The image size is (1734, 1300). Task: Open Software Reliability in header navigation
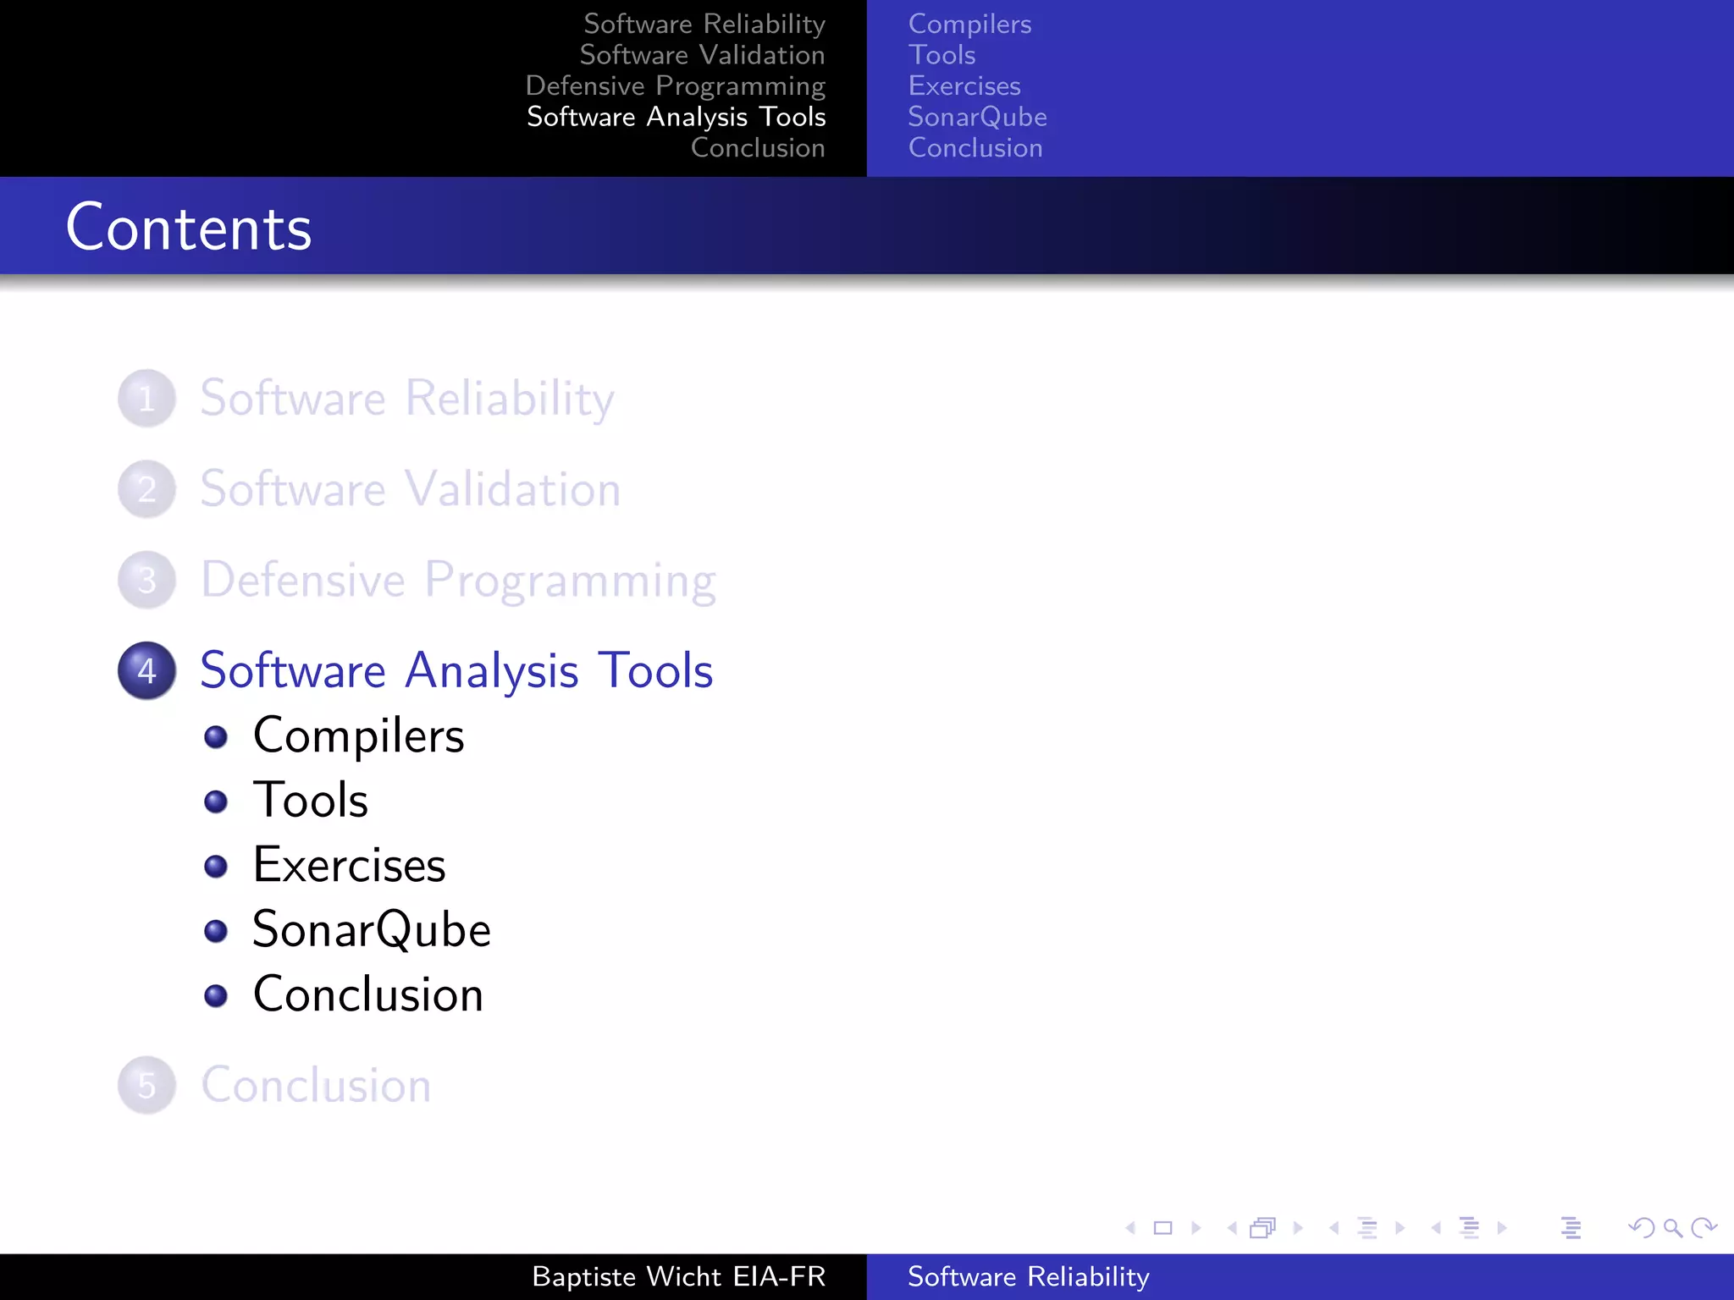(x=704, y=24)
